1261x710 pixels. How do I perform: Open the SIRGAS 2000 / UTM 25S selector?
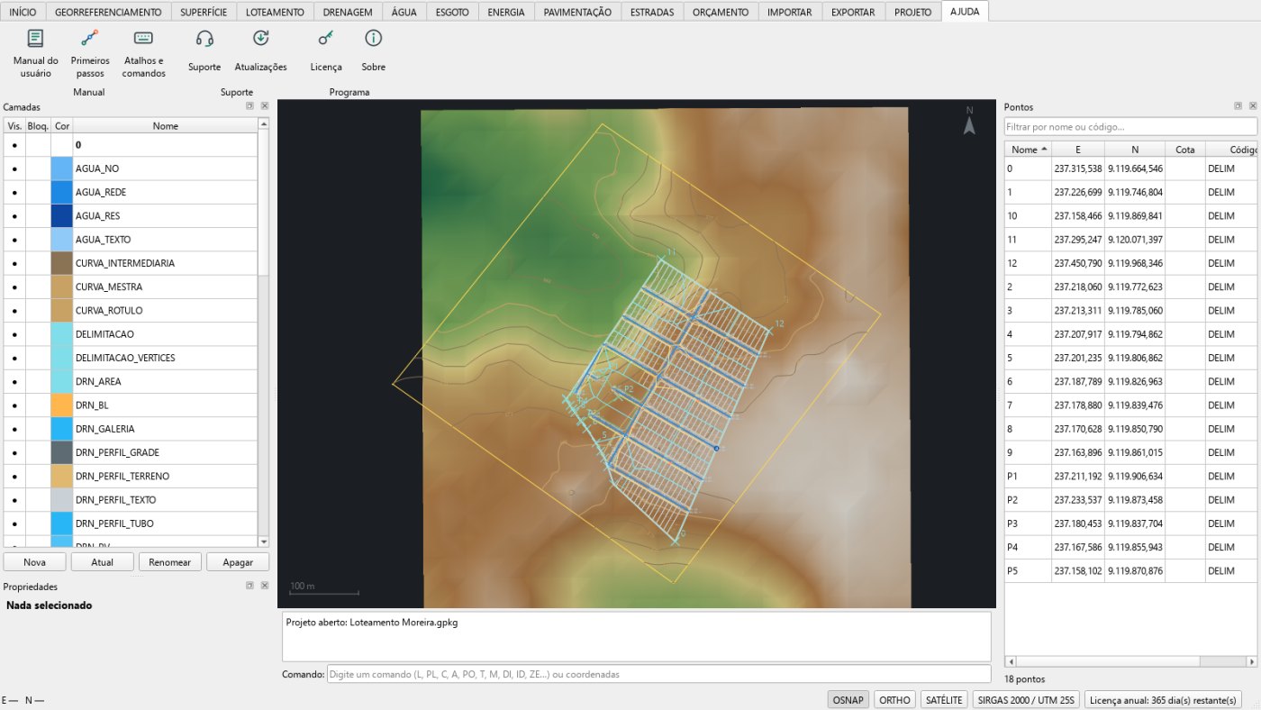coord(1026,700)
